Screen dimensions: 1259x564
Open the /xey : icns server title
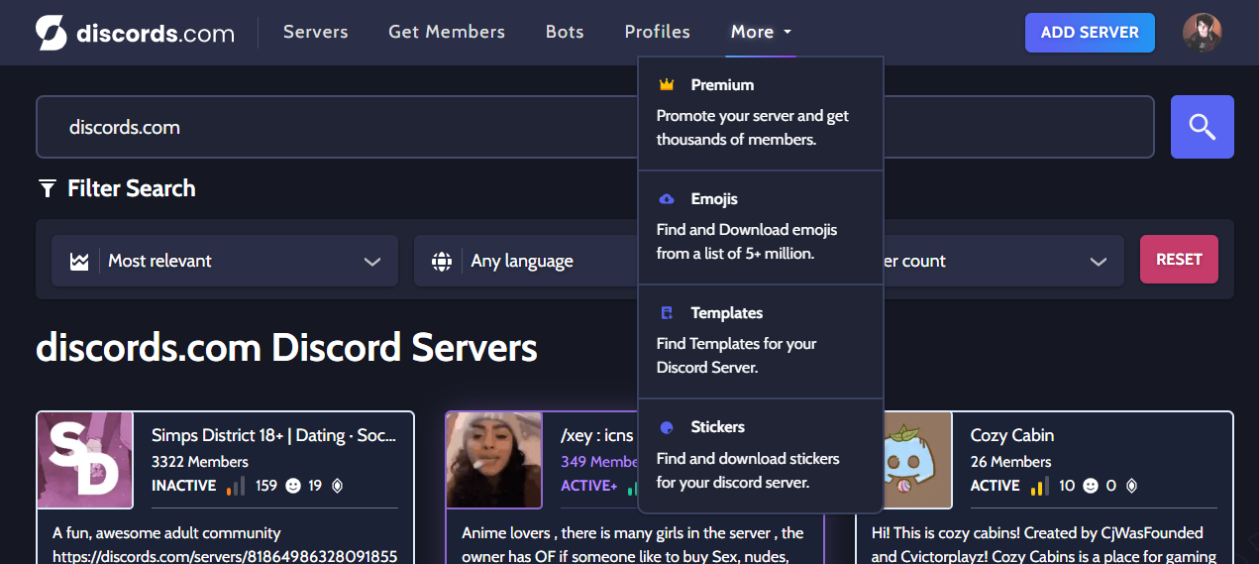tap(597, 435)
